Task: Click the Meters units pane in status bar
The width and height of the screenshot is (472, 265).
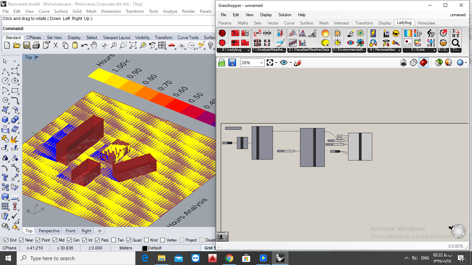Action: (126, 248)
